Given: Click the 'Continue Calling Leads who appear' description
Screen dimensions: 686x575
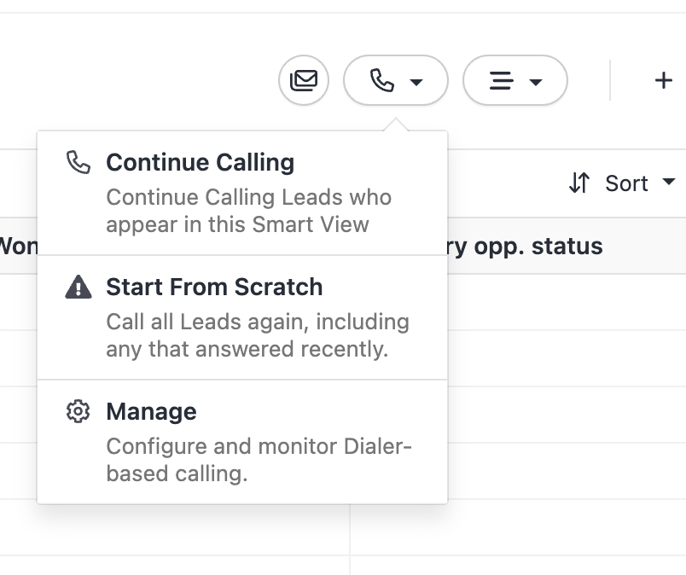Looking at the screenshot, I should 248,211.
